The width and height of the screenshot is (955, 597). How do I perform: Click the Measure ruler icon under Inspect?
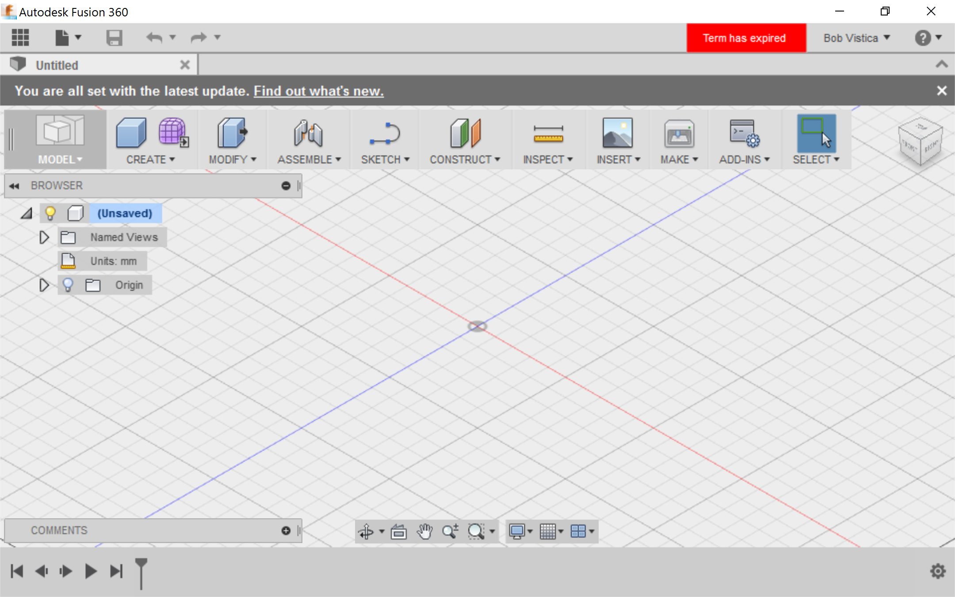pos(548,134)
